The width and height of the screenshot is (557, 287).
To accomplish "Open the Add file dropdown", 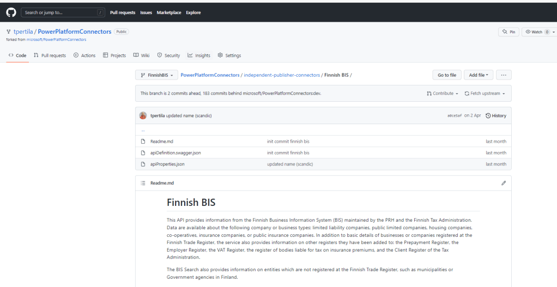I will (x=478, y=75).
